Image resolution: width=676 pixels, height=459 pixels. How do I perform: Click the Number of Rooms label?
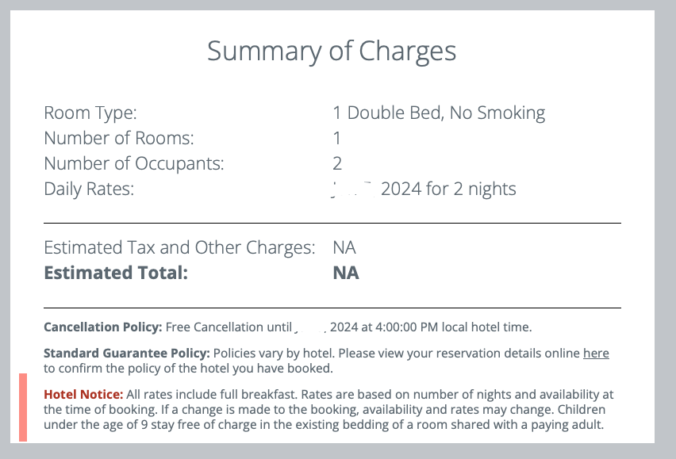pos(119,139)
